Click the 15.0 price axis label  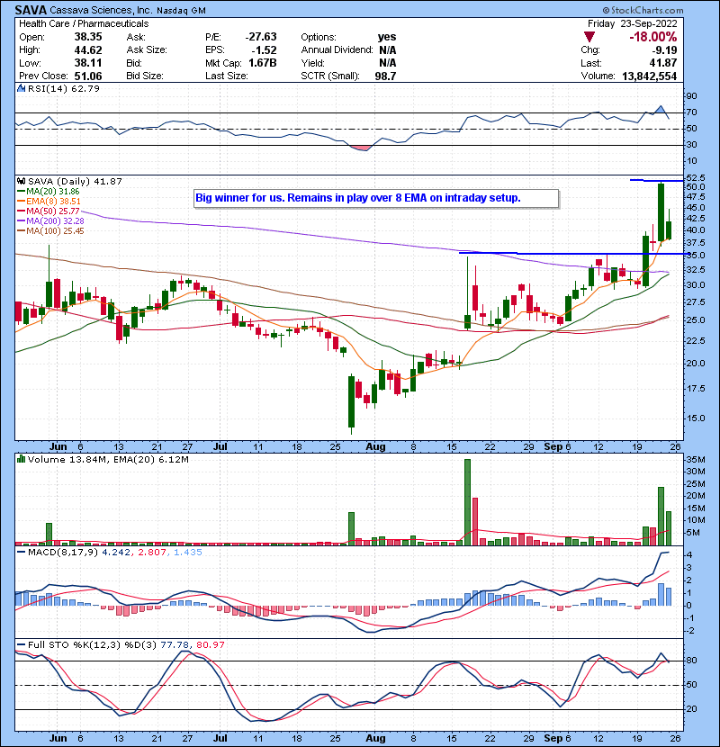(x=696, y=418)
